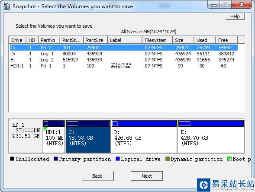Click the Label column header
This screenshot has width=255, height=192.
click(125, 40)
